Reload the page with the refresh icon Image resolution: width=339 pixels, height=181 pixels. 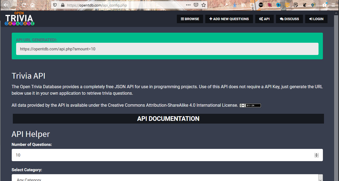point(24,5)
